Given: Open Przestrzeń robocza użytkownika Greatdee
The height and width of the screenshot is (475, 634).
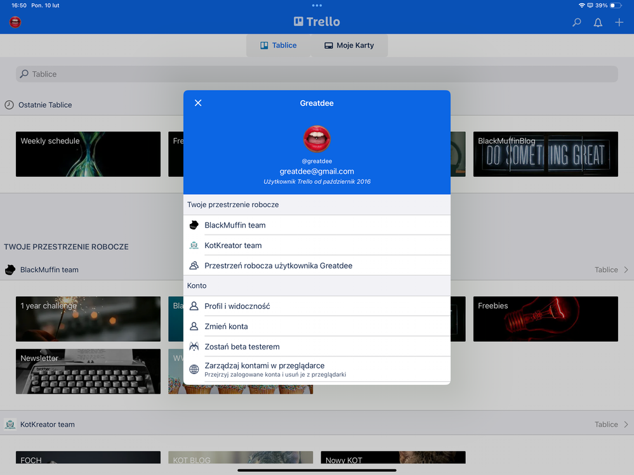Looking at the screenshot, I should [317, 265].
